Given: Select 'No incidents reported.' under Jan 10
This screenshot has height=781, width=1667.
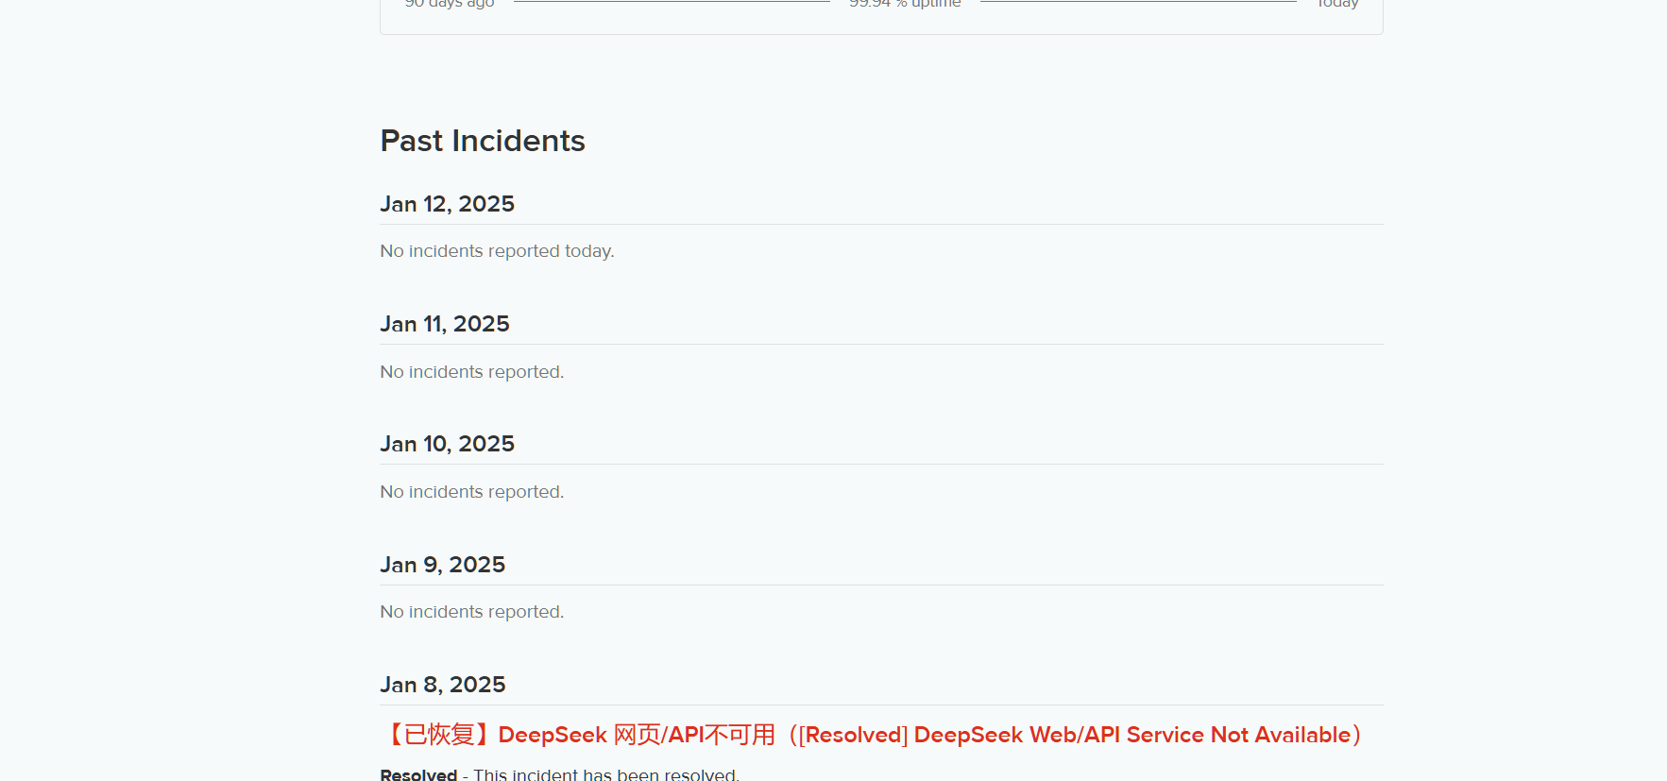Looking at the screenshot, I should tap(472, 492).
